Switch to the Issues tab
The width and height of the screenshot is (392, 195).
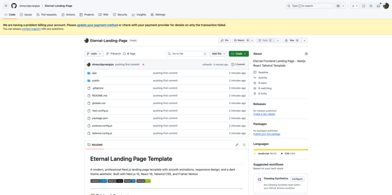tap(26, 15)
